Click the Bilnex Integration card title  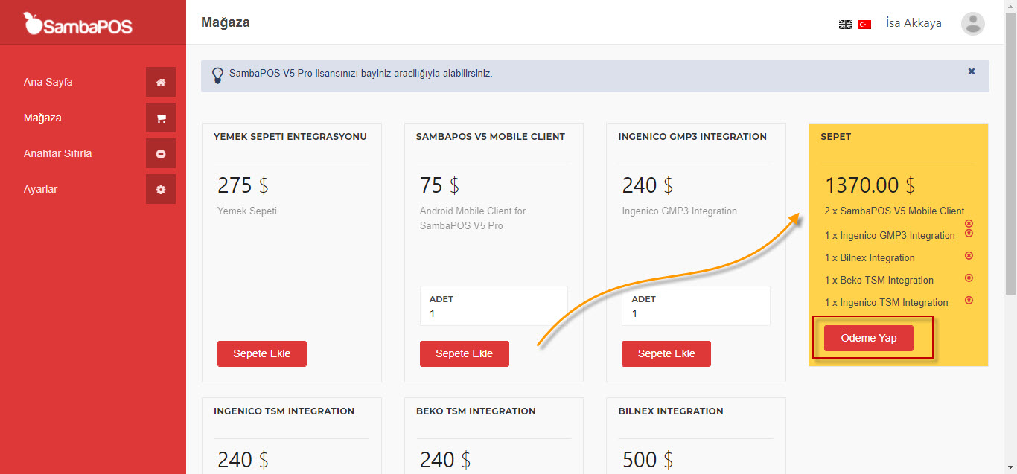[x=671, y=411]
